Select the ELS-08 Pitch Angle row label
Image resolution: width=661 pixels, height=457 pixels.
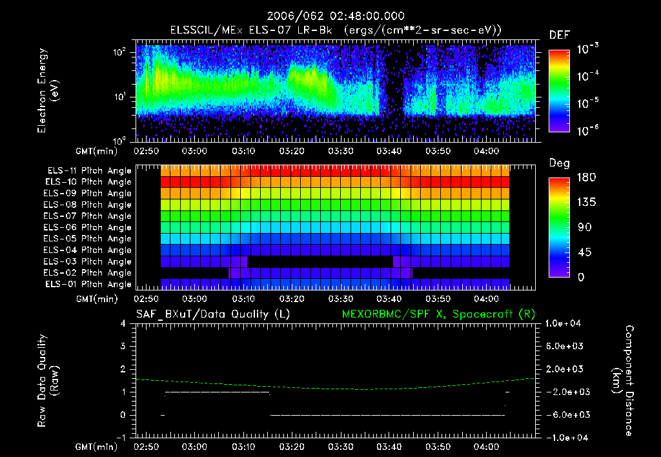tap(88, 205)
